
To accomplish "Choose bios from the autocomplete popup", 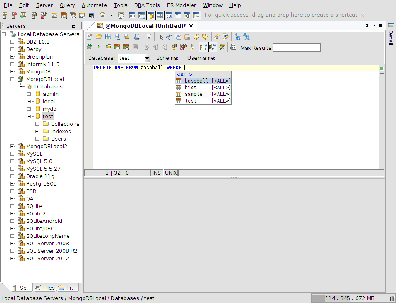I will pyautogui.click(x=203, y=87).
